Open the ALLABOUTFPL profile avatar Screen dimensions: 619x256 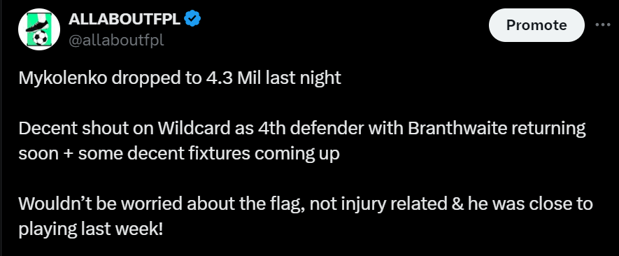pyautogui.click(x=39, y=29)
